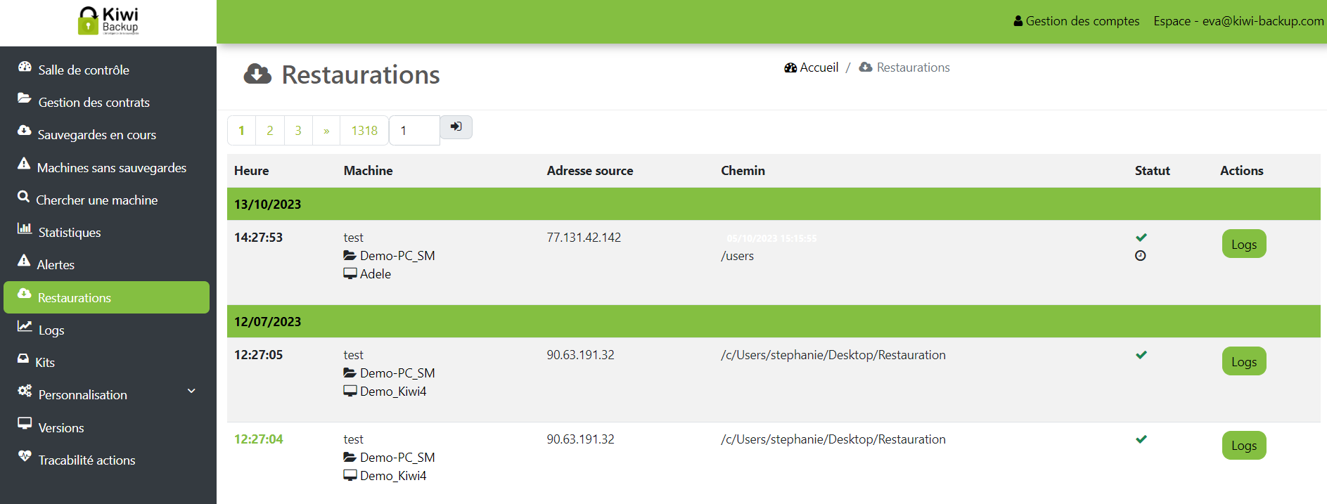The image size is (1327, 504).
Task: Click the 13/10/2023 date header
Action: tap(267, 205)
